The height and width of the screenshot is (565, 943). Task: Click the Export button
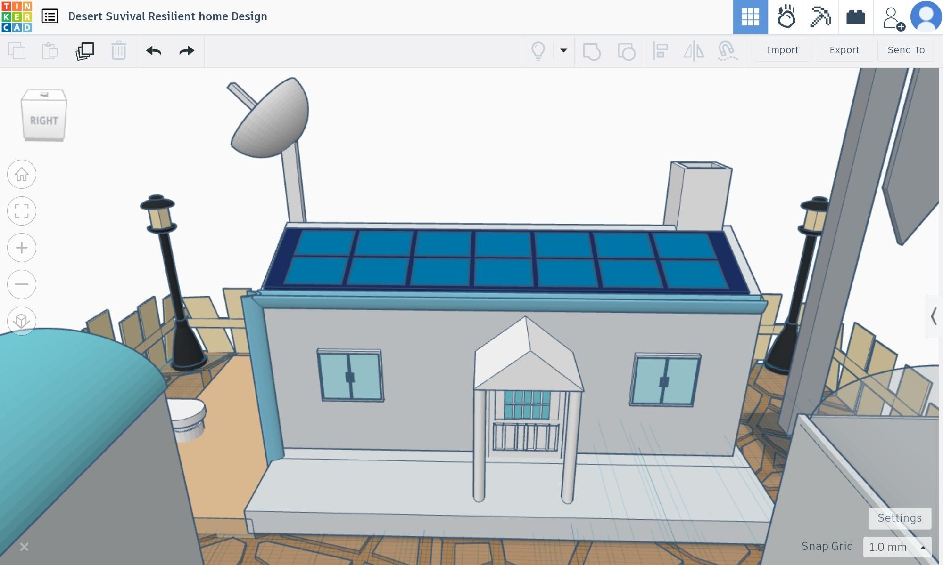844,50
